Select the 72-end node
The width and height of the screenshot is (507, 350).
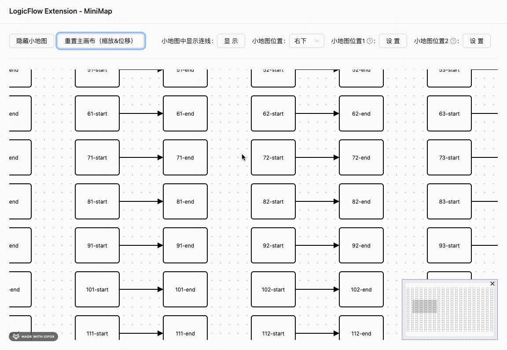coord(361,157)
